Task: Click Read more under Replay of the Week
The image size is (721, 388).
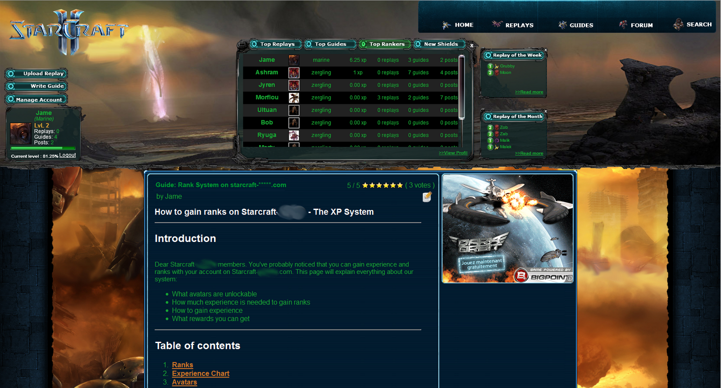Action: coord(529,92)
